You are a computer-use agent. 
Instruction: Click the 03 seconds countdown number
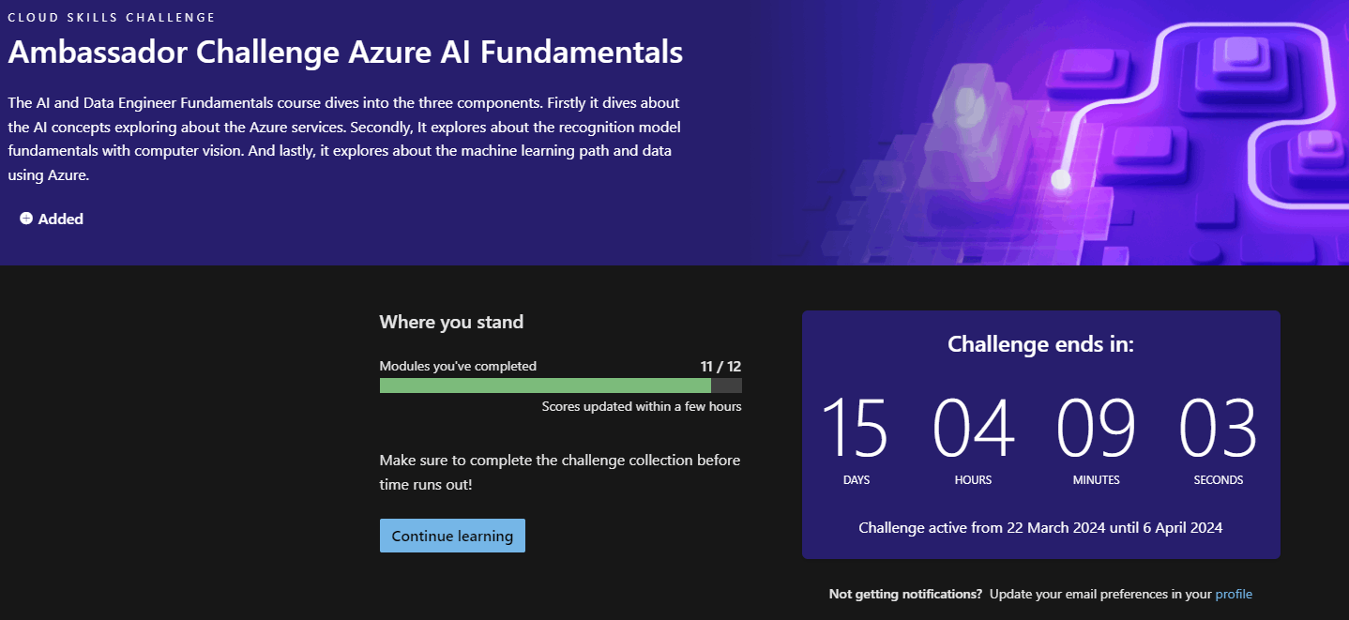[1218, 428]
